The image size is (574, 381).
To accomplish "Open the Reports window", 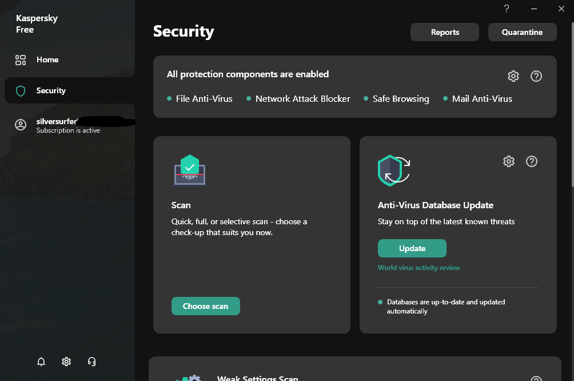I will (445, 32).
